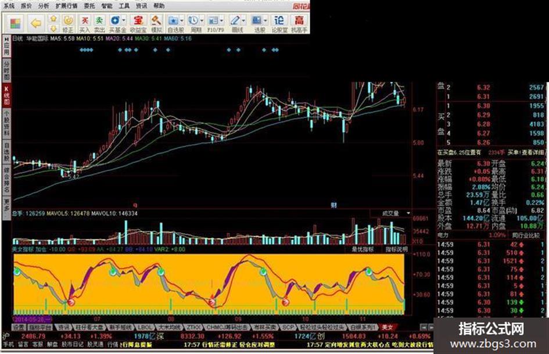Open the 指标平台 bottom tab
The image size is (549, 354).
40,327
